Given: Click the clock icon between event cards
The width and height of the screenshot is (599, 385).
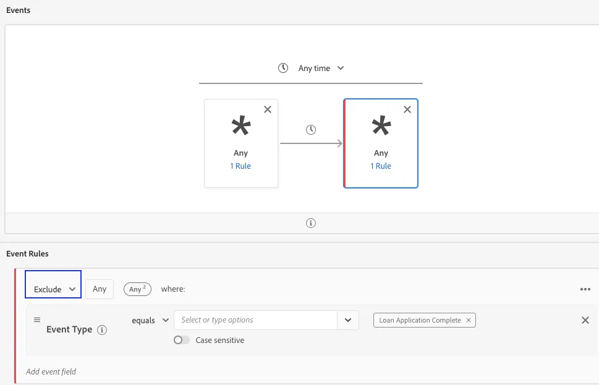Looking at the screenshot, I should click(x=311, y=130).
